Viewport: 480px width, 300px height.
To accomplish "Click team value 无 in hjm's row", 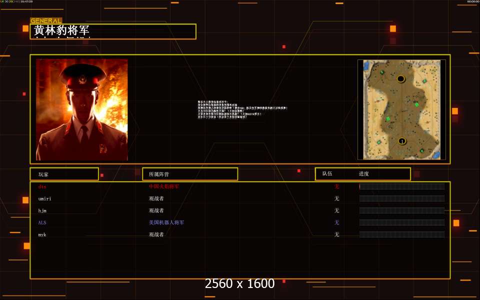I will tap(336, 210).
